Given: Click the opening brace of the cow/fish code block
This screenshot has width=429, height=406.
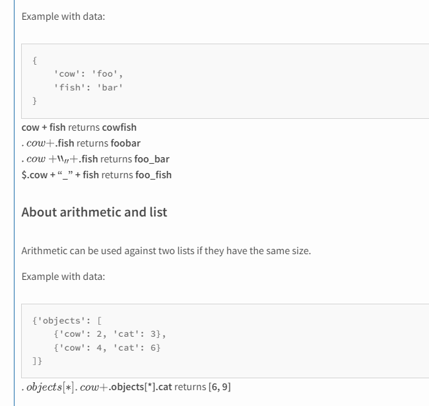Looking at the screenshot, I should point(34,60).
